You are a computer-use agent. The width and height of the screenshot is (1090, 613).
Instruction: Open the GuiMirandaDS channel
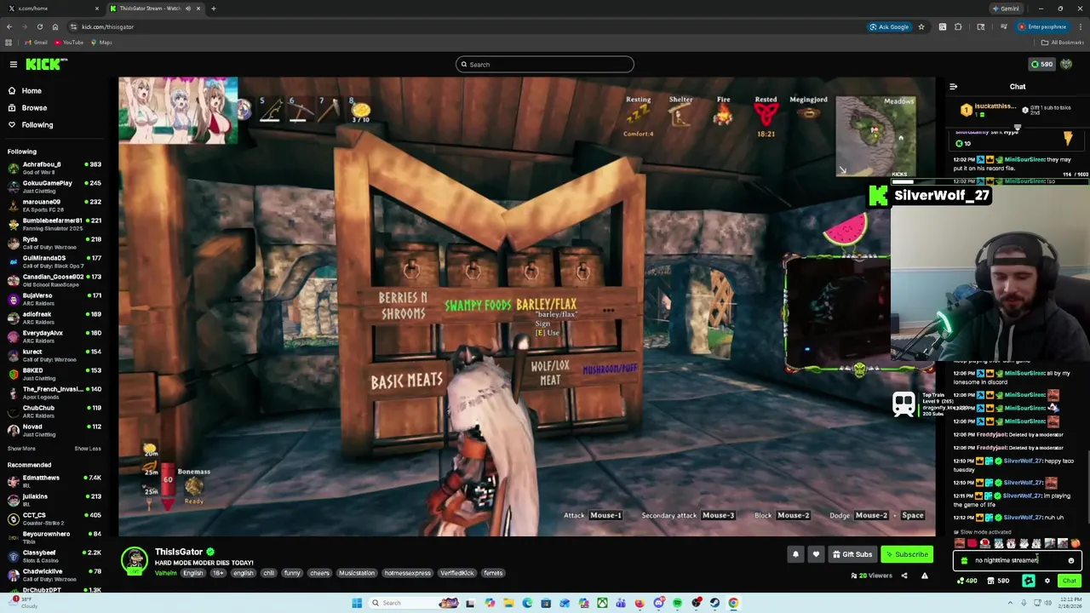[54, 261]
